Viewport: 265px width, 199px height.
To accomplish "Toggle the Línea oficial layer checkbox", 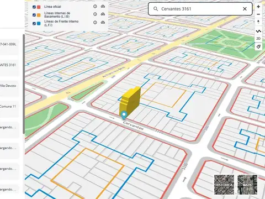I will coord(34,7).
